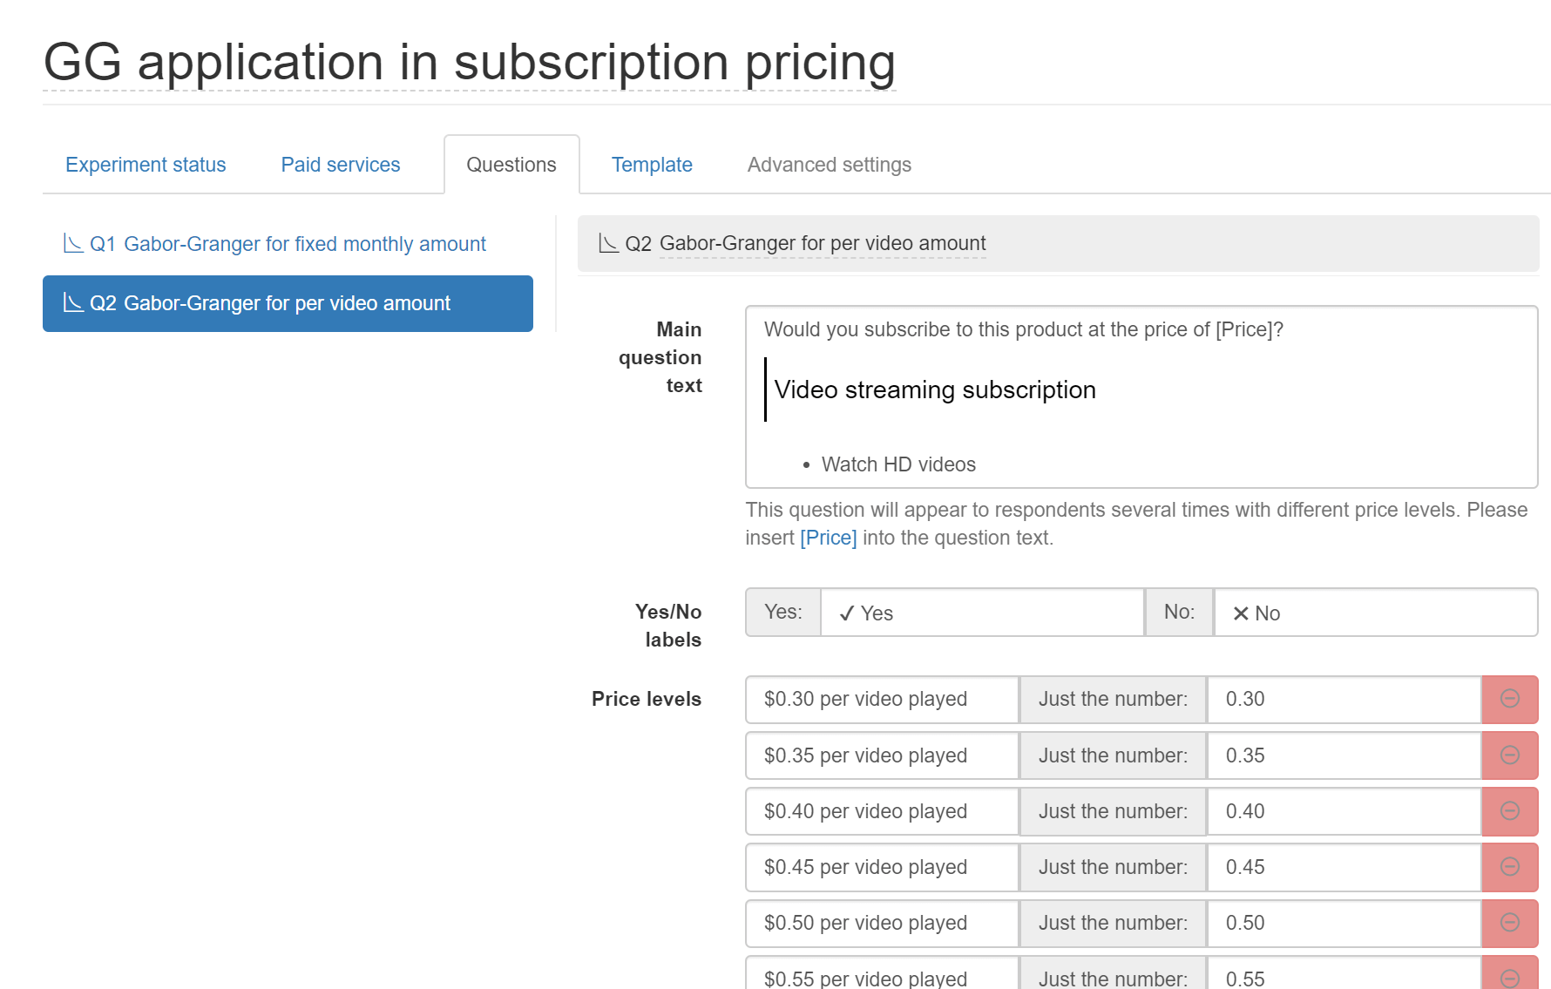Remove the $0.40 price level row

[1510, 811]
